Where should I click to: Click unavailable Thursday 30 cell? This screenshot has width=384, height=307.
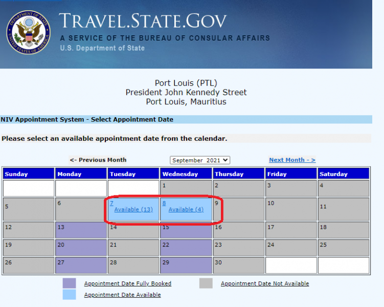click(x=239, y=266)
